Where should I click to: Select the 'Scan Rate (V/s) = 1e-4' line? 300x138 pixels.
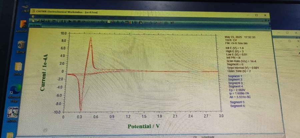[241, 61]
